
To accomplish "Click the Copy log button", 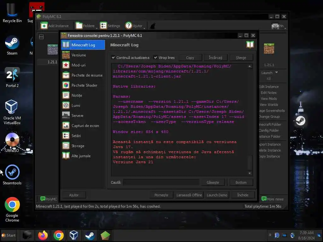I will click(190, 58).
